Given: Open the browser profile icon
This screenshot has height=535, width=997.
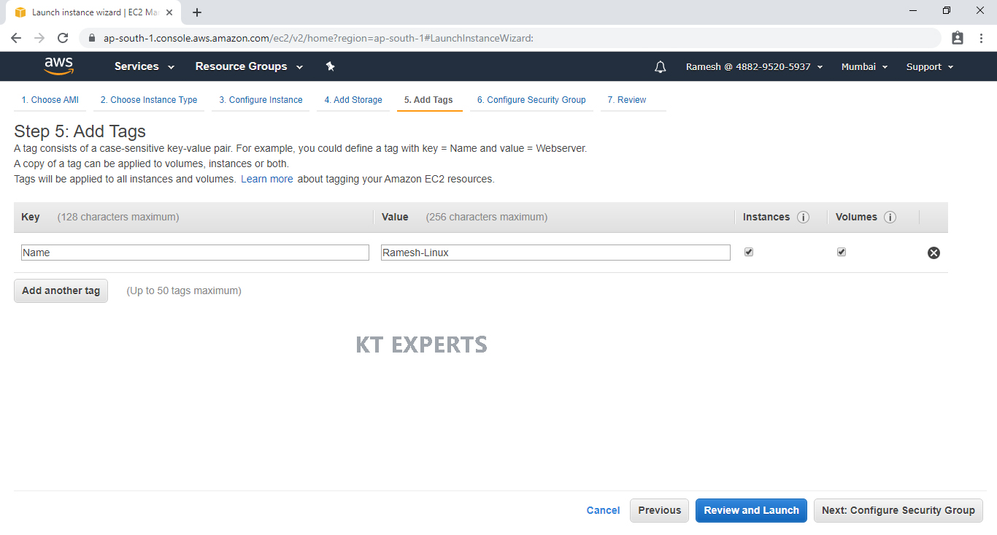Looking at the screenshot, I should pyautogui.click(x=958, y=38).
